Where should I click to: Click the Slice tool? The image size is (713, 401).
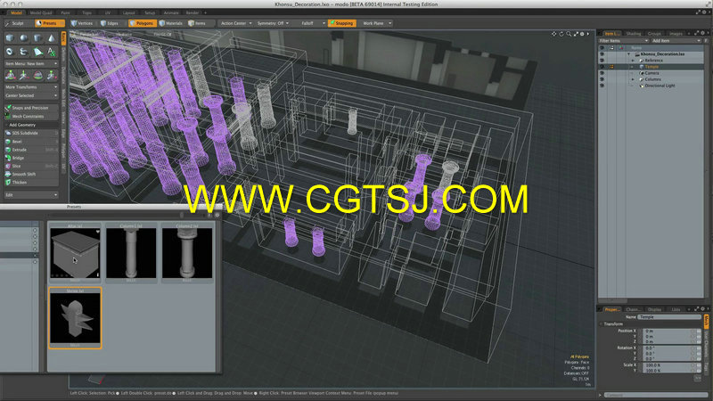click(x=31, y=166)
